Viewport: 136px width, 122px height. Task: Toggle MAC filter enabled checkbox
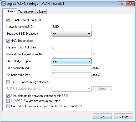click(8, 41)
